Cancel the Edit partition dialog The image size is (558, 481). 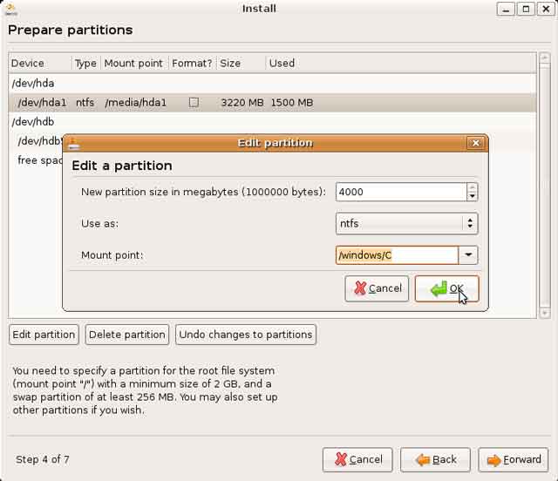point(377,288)
